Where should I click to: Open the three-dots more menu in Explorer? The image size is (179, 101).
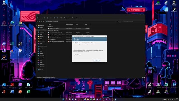81,18
